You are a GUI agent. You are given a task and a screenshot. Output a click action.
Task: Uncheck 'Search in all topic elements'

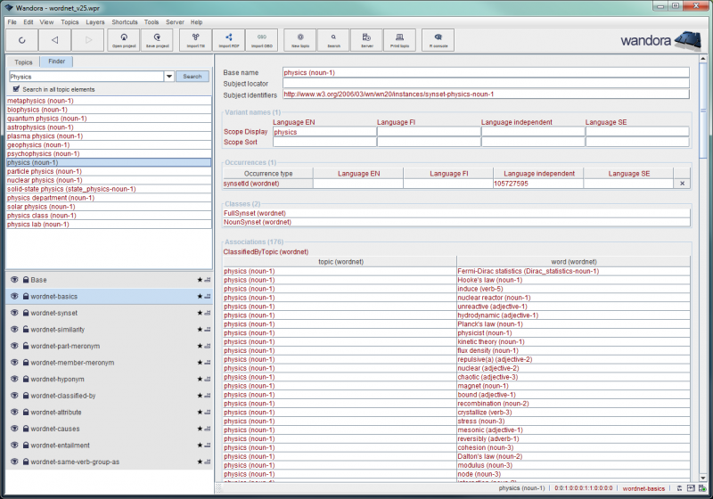point(16,89)
